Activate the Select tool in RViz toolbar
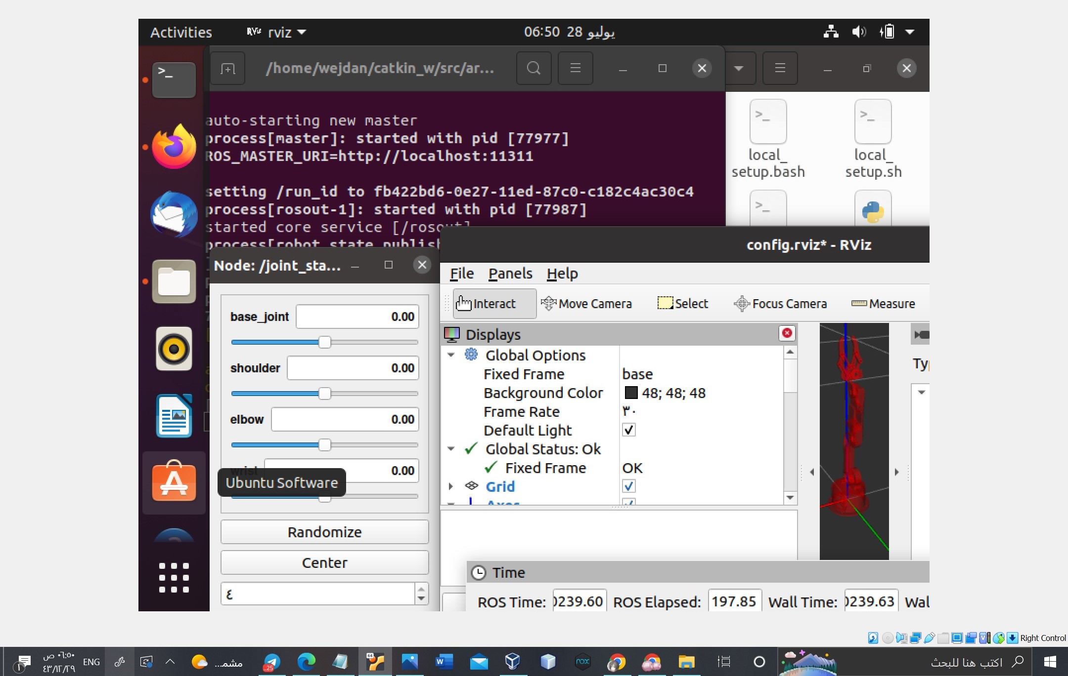This screenshot has width=1068, height=676. [682, 303]
